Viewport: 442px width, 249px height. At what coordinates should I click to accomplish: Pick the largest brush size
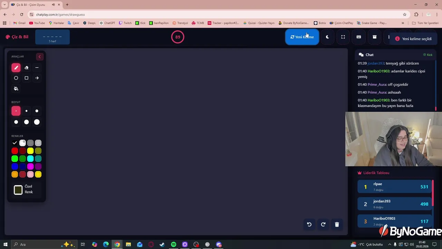pyautogui.click(x=37, y=122)
